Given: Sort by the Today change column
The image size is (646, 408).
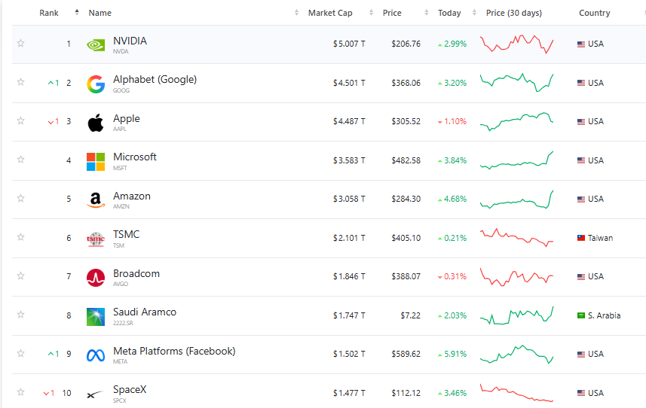Looking at the screenshot, I should pyautogui.click(x=449, y=13).
